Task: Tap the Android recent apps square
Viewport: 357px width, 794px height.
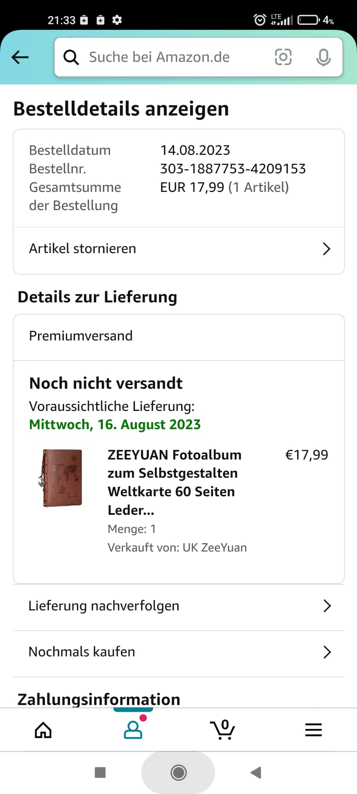Action: tap(100, 773)
